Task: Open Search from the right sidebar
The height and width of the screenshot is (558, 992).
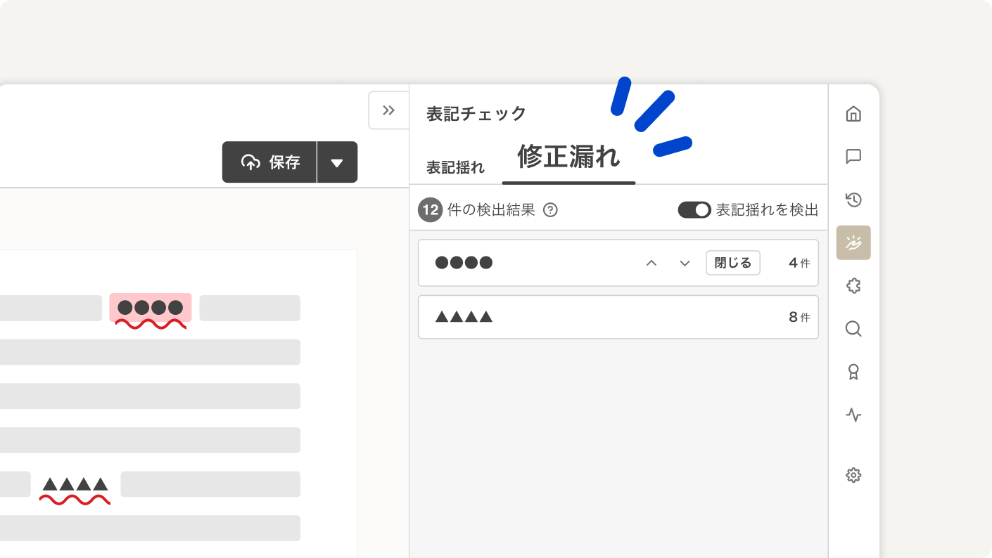Action: click(x=853, y=329)
